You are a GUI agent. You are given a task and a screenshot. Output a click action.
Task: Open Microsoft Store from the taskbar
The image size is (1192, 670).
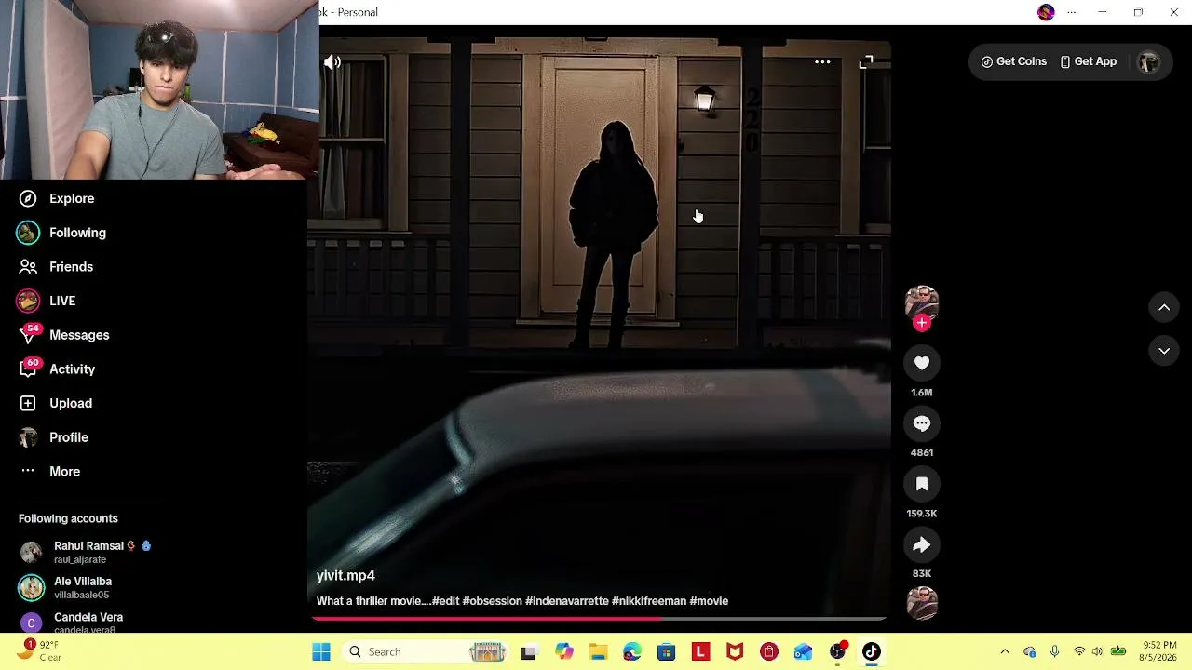click(x=667, y=651)
